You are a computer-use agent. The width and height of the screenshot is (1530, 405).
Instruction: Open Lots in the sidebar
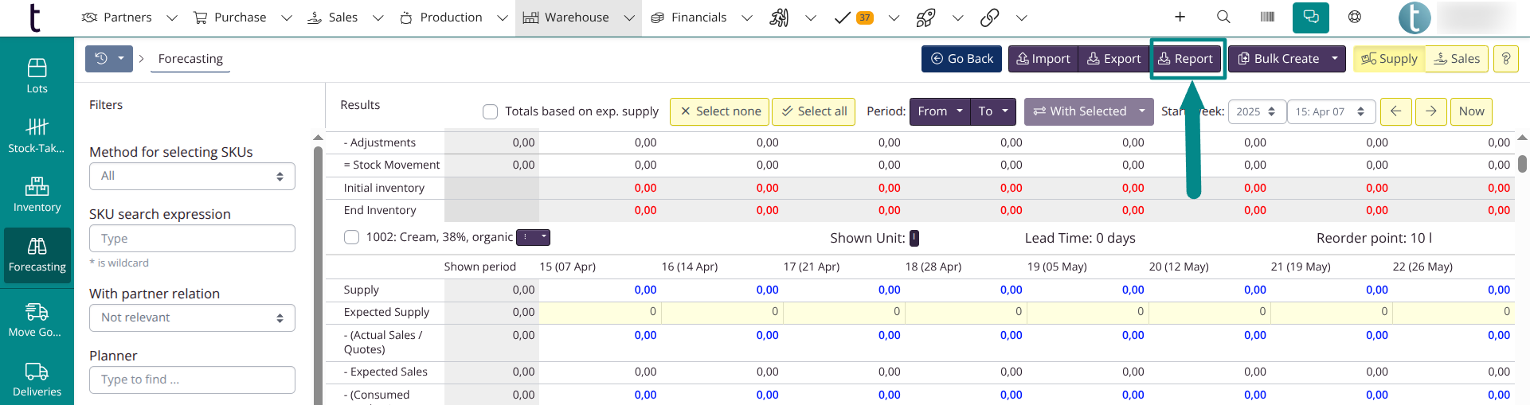[x=37, y=76]
